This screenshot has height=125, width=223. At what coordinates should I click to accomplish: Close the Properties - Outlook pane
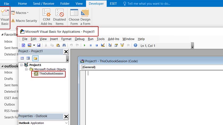tap(66, 117)
